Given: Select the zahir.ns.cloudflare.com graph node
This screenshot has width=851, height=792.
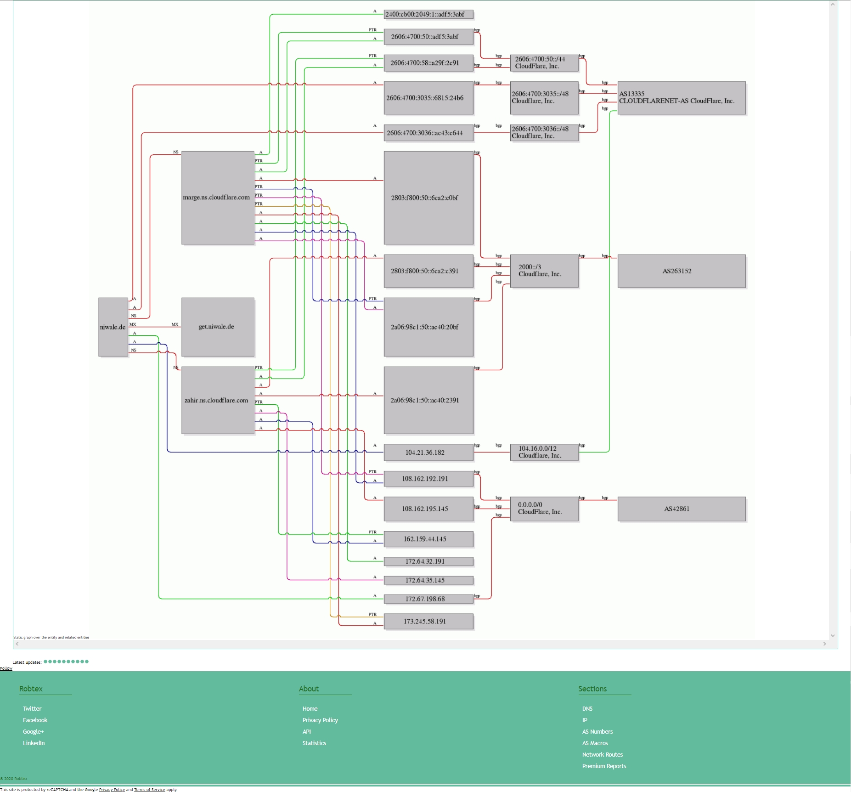Looking at the screenshot, I should tap(218, 400).
